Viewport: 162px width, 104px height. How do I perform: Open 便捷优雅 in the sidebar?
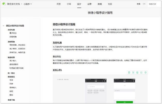11,57
